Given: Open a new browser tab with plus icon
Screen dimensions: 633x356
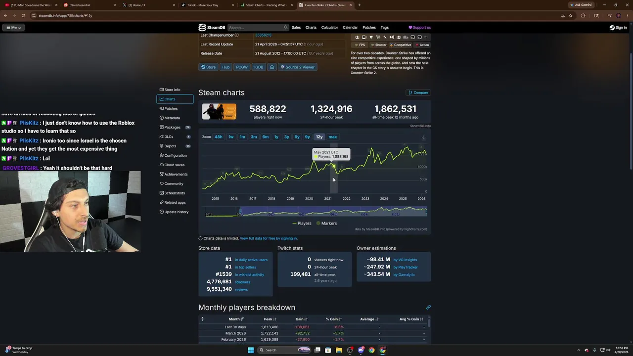Looking at the screenshot, I should click(360, 5).
